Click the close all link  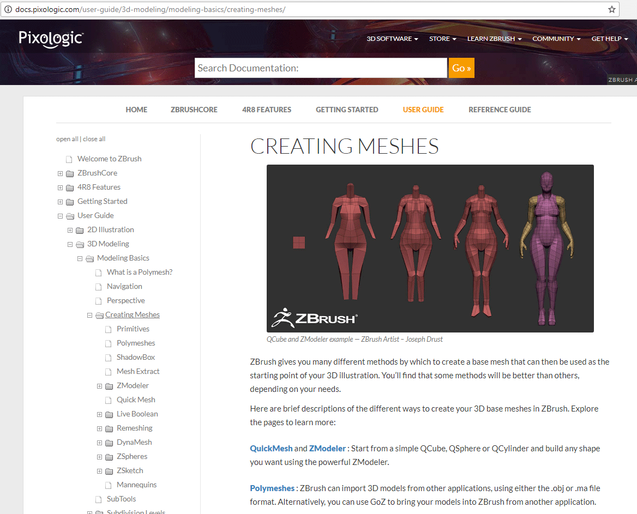point(94,139)
